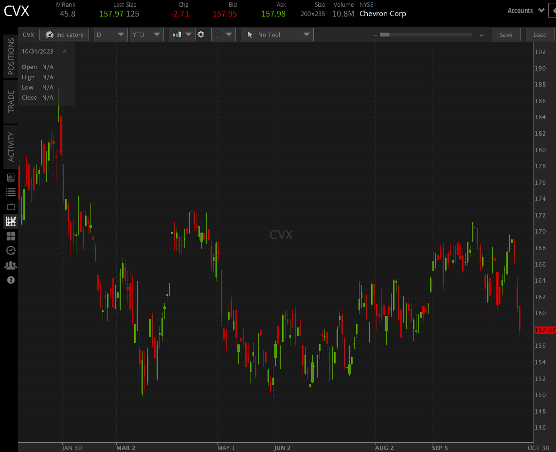This screenshot has height=452, width=556.
Task: Click the watchlist icon in left sidebar
Action: (x=10, y=192)
